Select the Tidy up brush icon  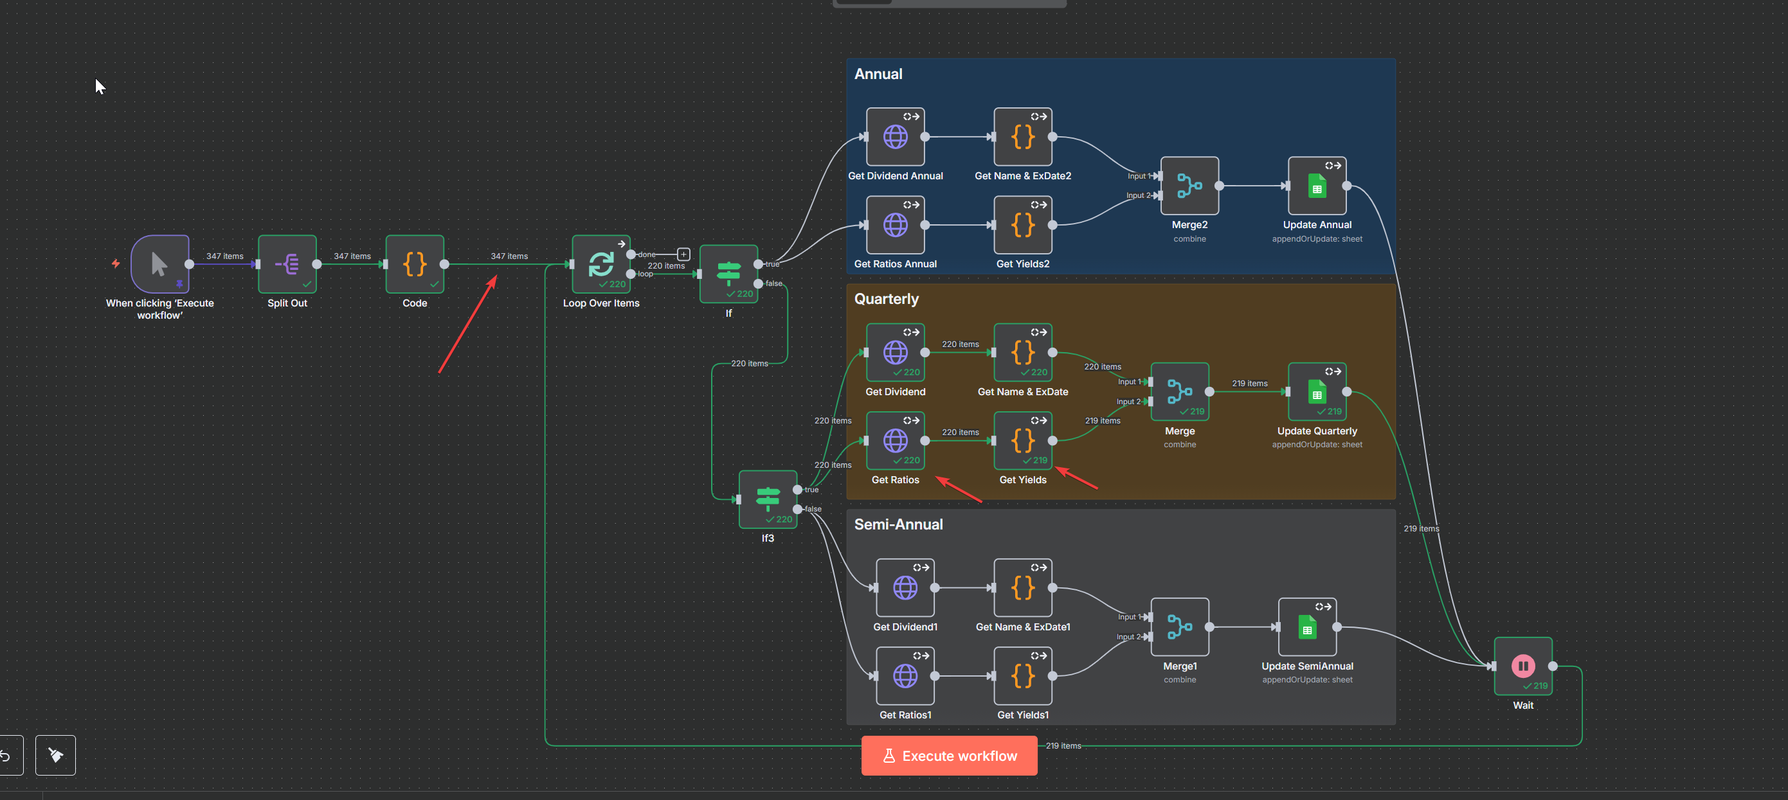55,755
